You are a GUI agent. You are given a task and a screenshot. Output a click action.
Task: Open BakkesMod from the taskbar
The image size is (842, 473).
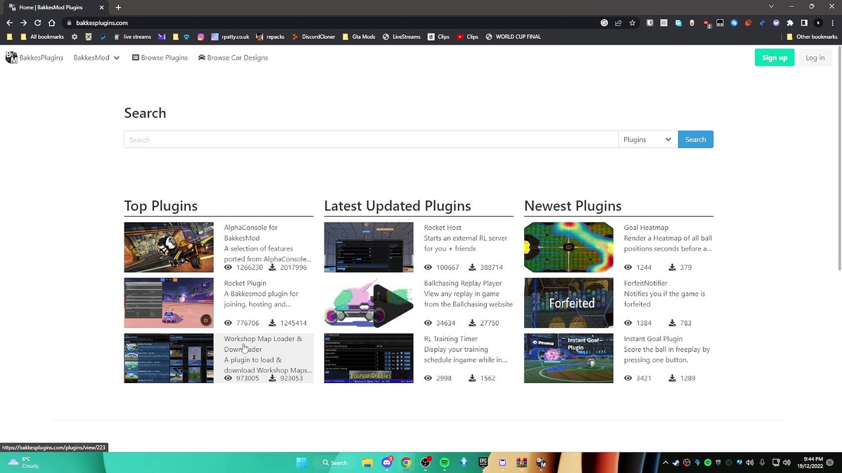(541, 462)
